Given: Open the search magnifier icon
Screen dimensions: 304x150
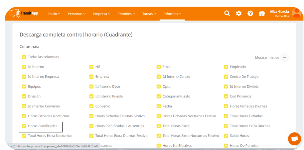Looking at the screenshot, I should [x=227, y=13].
